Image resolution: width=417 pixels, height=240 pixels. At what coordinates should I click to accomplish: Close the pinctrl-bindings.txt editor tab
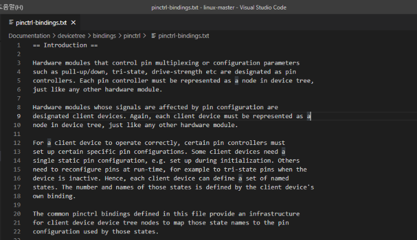(x=73, y=23)
